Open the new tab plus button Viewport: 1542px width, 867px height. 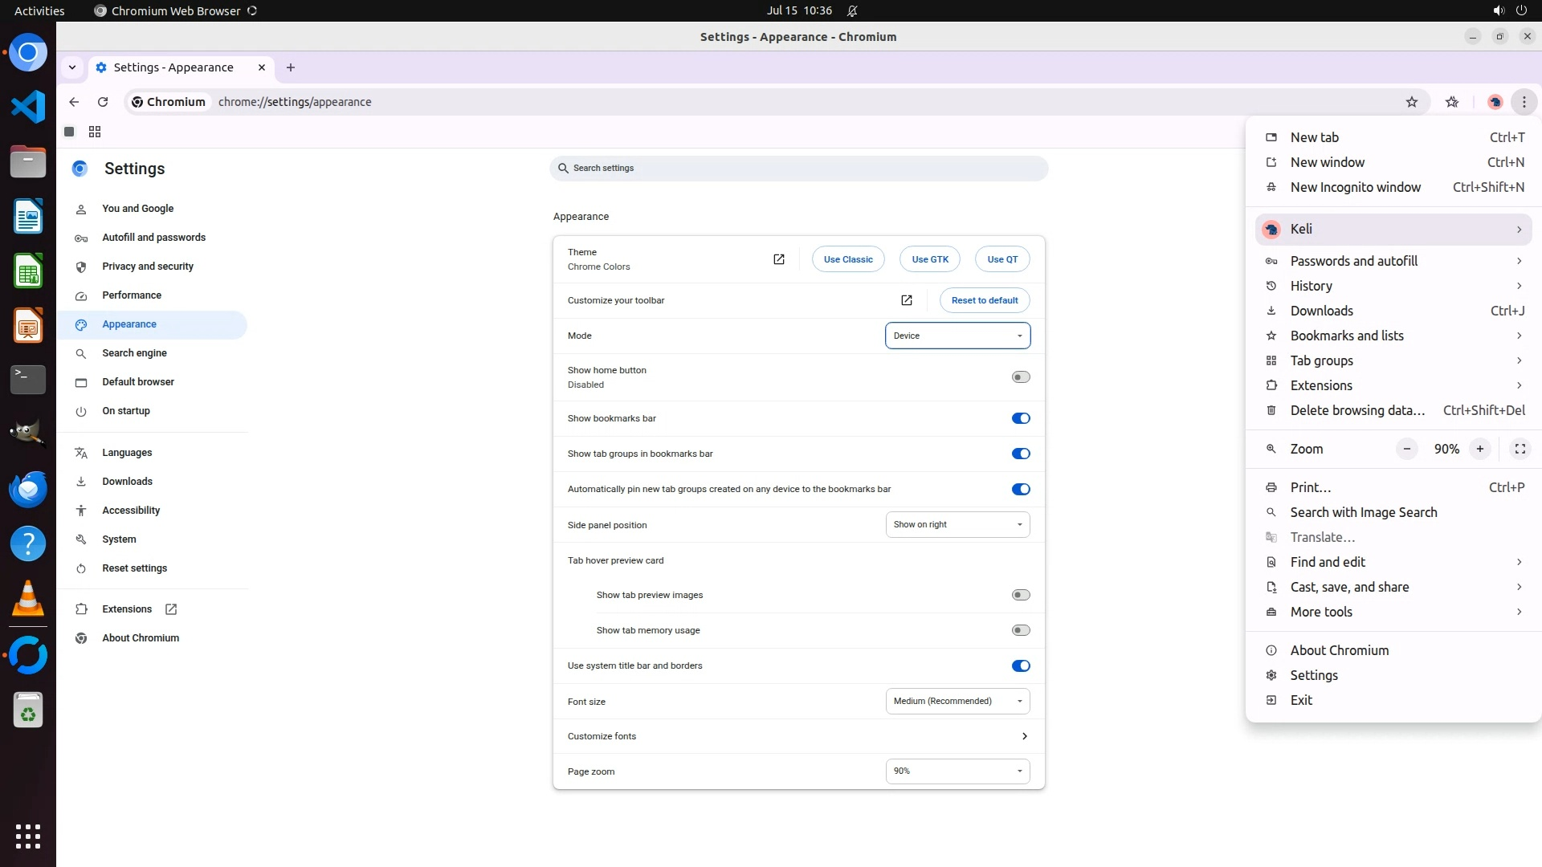pos(291,67)
